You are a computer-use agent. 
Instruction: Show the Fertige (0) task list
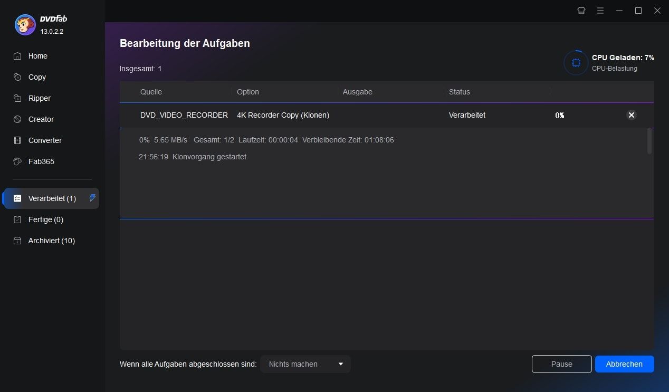(x=45, y=219)
